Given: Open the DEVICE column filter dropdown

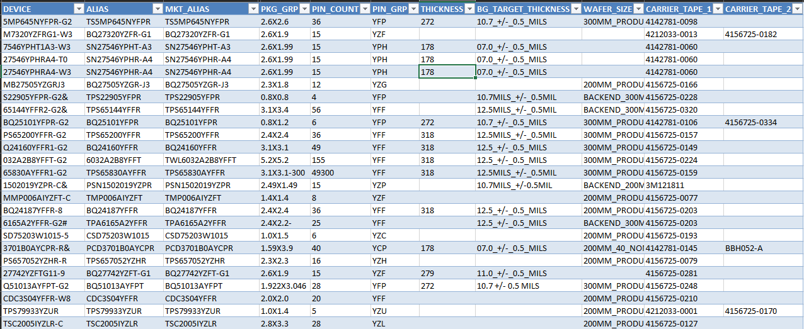Looking at the screenshot, I should pos(78,9).
